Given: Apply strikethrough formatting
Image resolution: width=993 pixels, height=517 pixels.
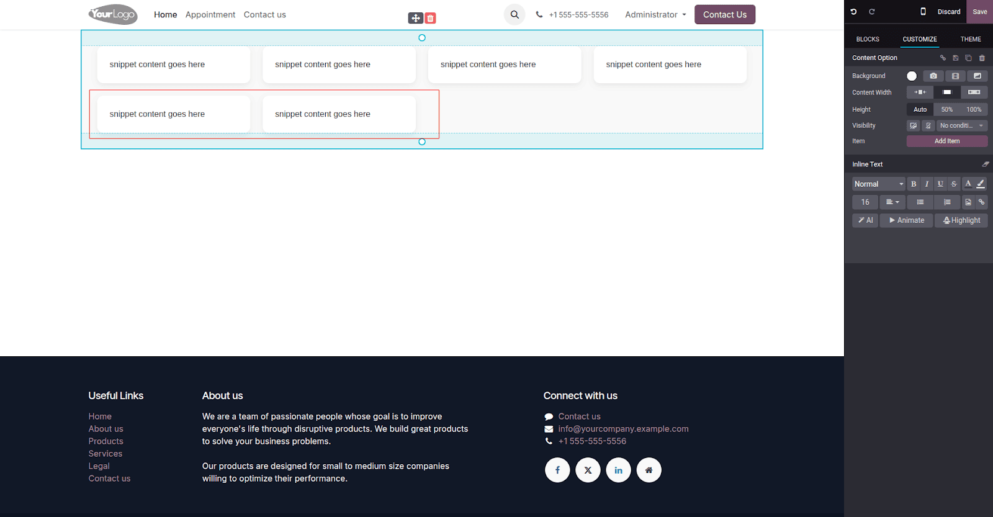Looking at the screenshot, I should [x=954, y=184].
